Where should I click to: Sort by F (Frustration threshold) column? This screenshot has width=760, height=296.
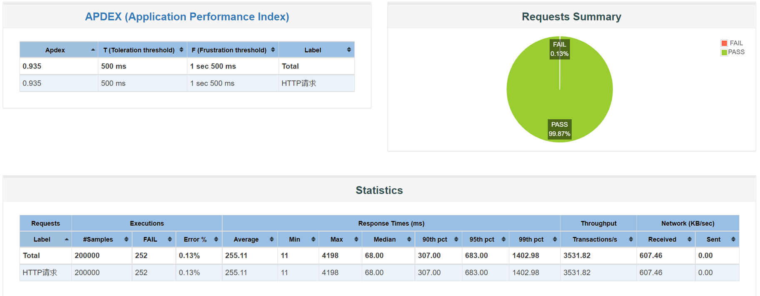(x=233, y=50)
